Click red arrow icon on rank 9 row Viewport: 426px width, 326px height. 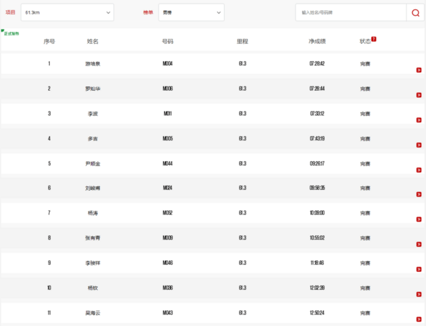point(419,270)
